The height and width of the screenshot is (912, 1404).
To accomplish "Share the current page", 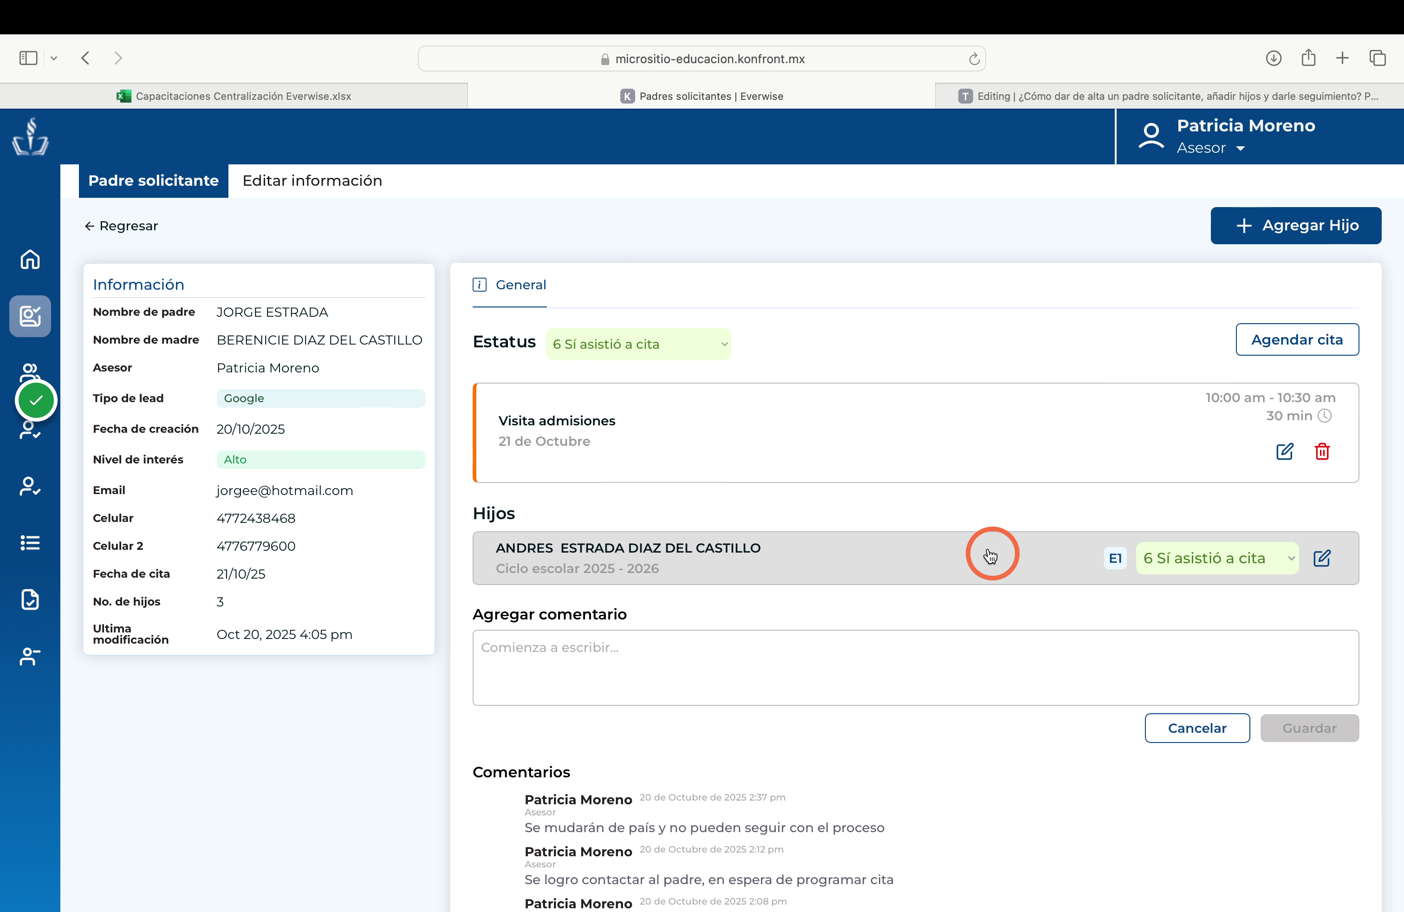I will click(1308, 57).
